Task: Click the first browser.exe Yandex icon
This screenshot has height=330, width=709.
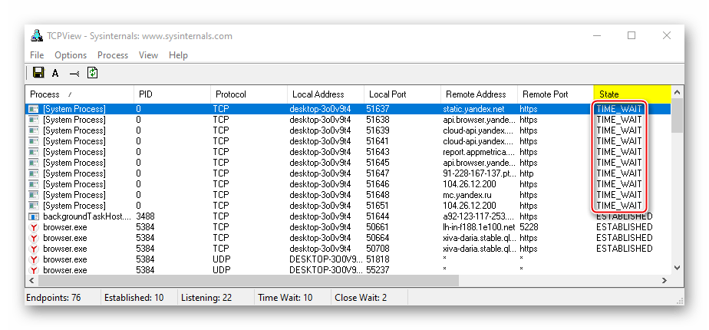Action: [33, 227]
